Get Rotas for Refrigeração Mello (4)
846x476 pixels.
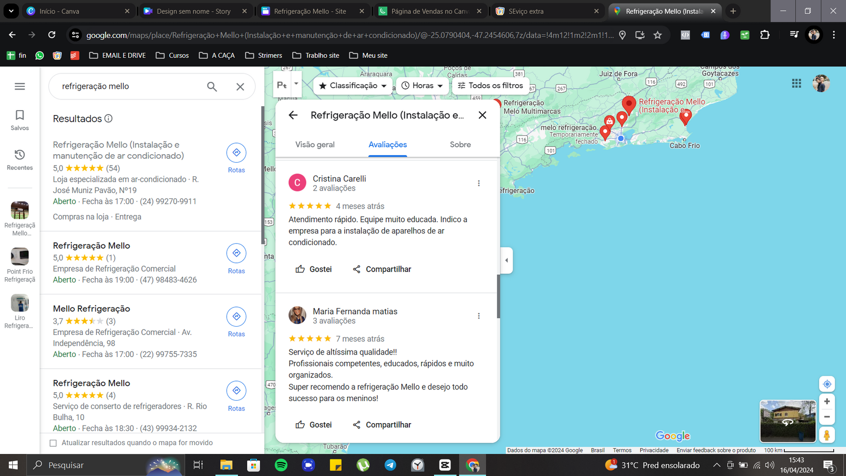[x=236, y=396]
